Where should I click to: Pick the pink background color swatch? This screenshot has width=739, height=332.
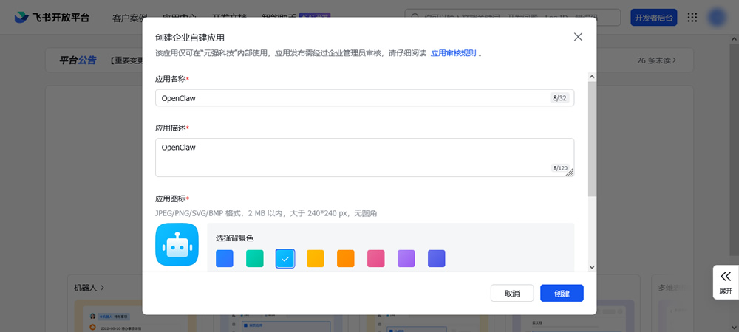tap(376, 258)
